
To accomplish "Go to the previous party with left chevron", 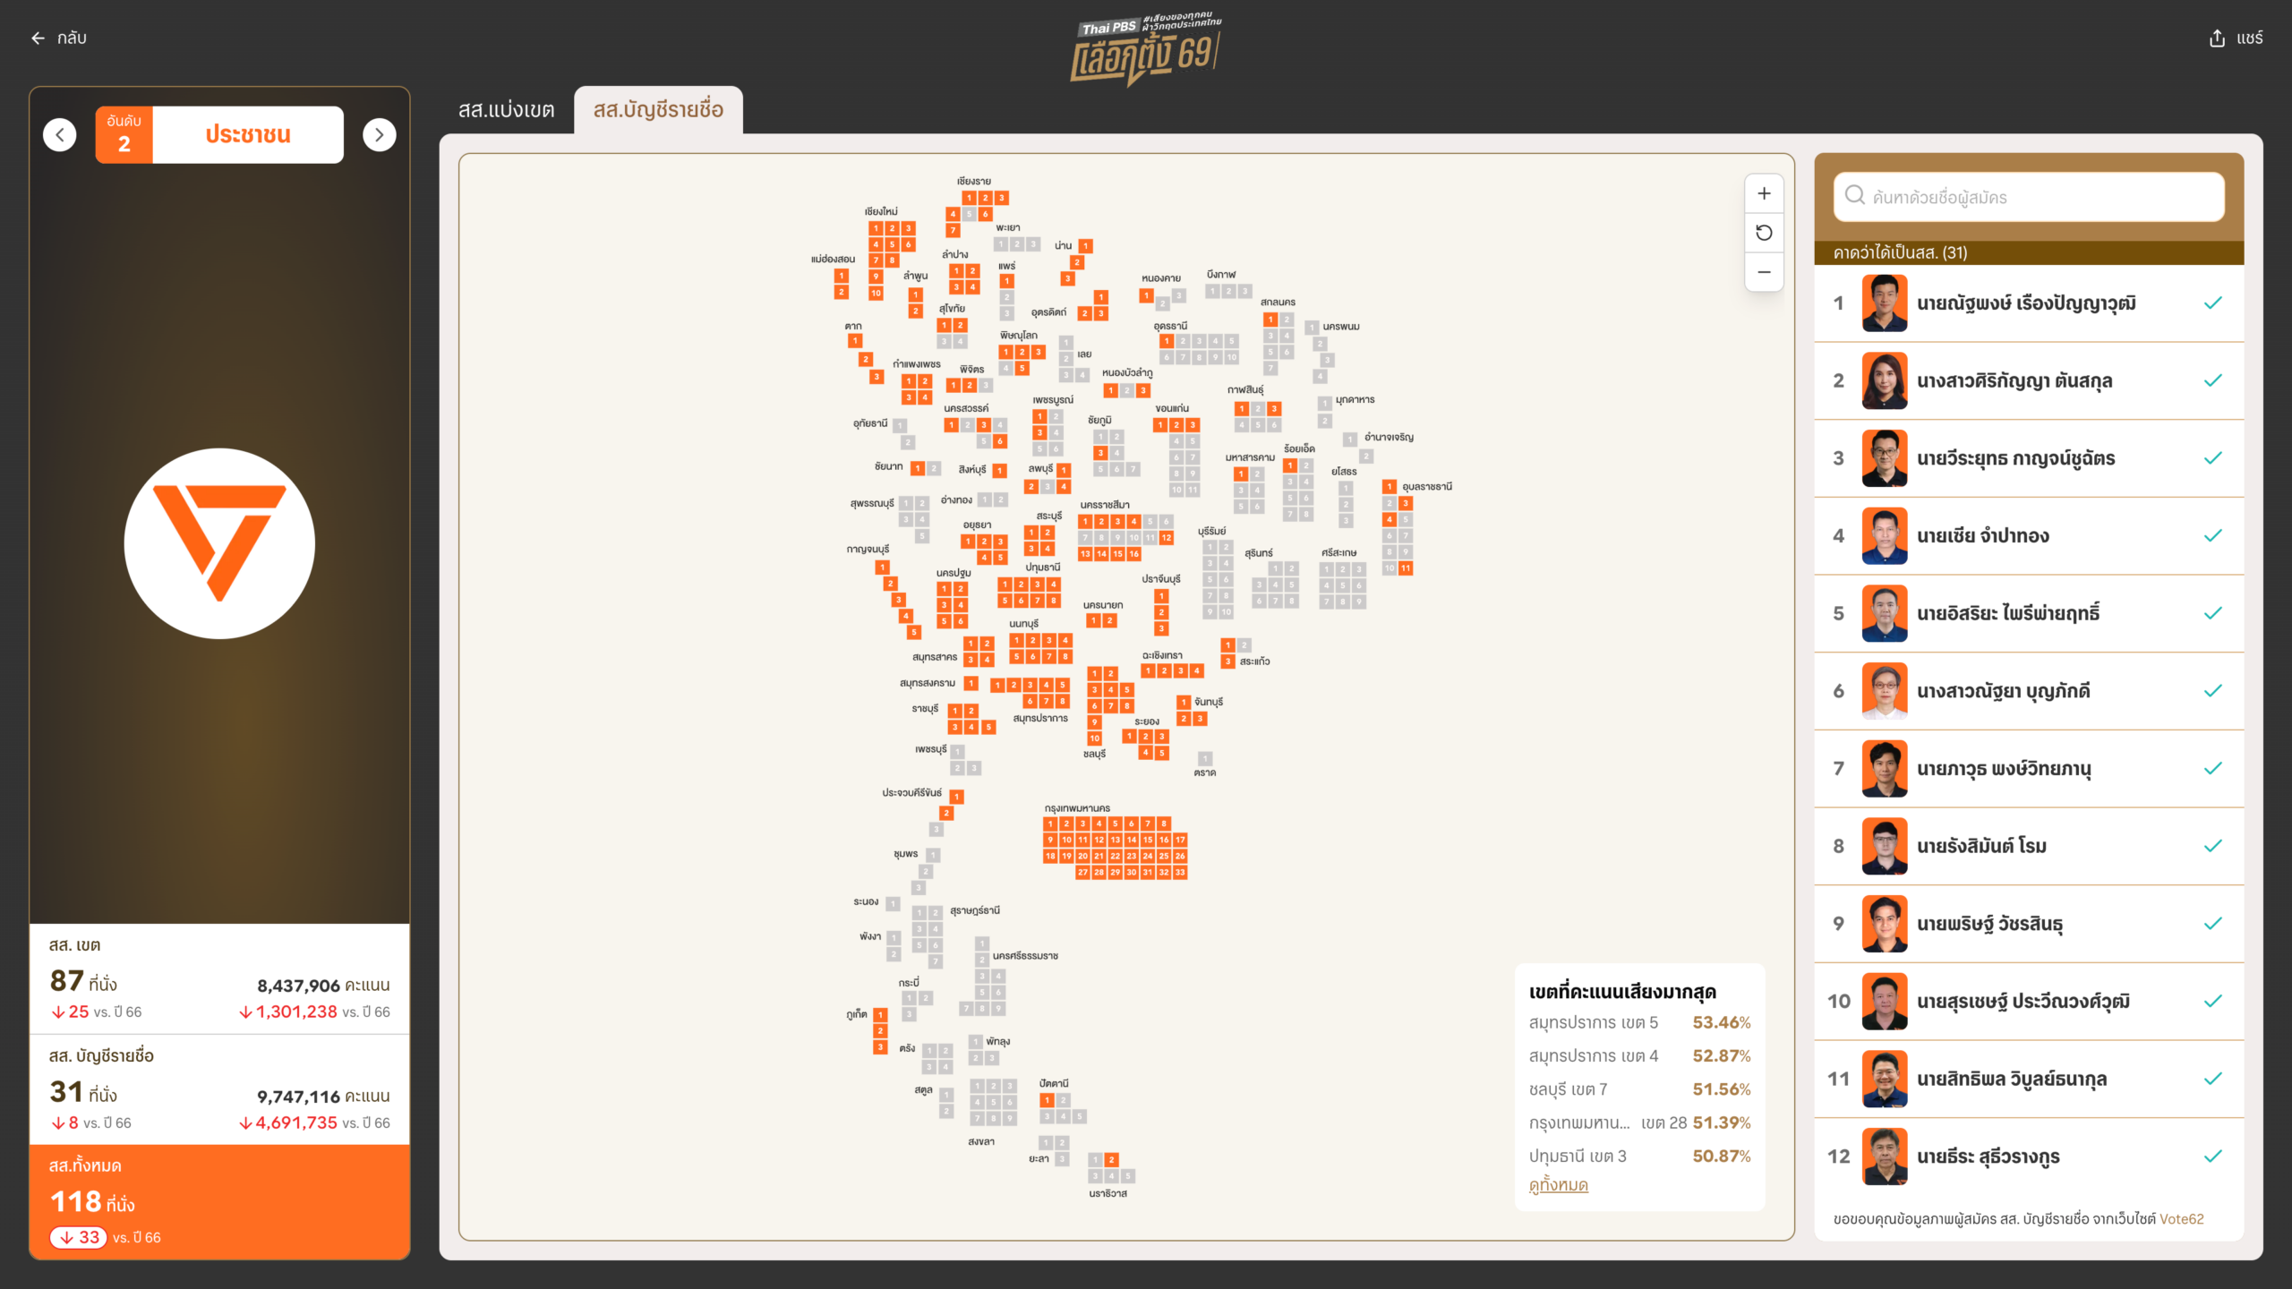I will click(60, 135).
